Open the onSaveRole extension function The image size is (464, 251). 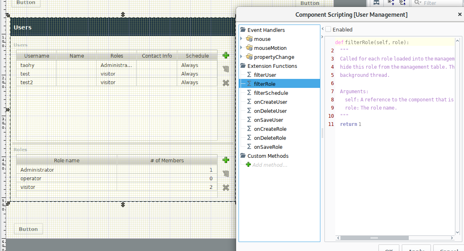click(x=268, y=147)
